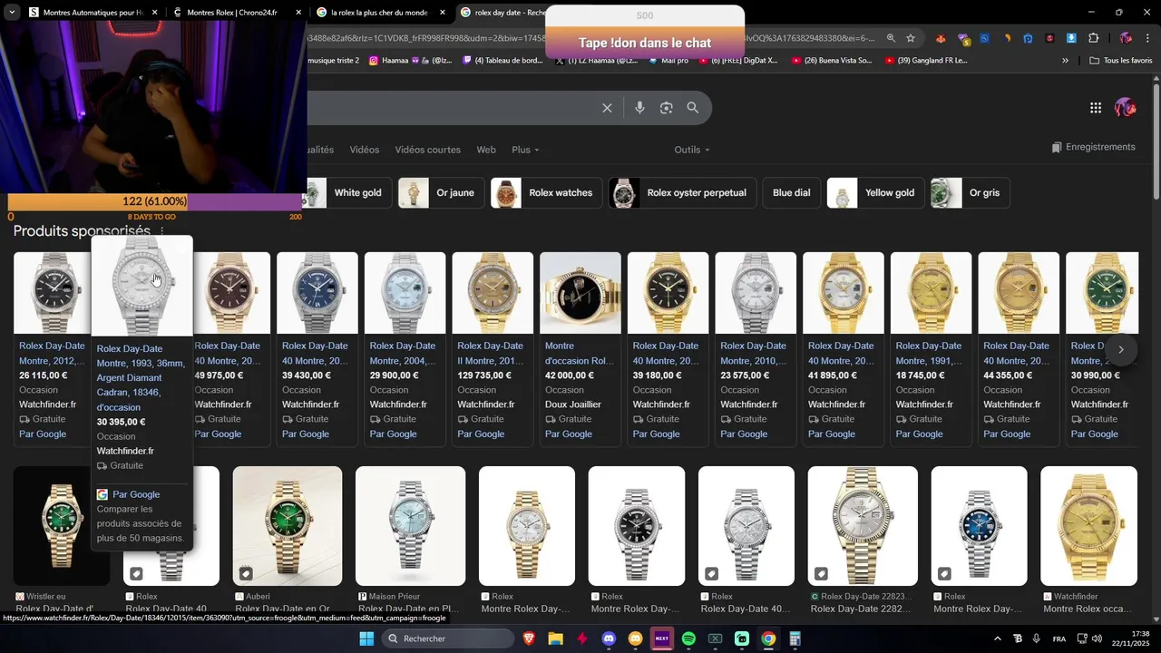This screenshot has width=1161, height=653.
Task: Expand the Plus search filter dropdown
Action: click(x=525, y=150)
